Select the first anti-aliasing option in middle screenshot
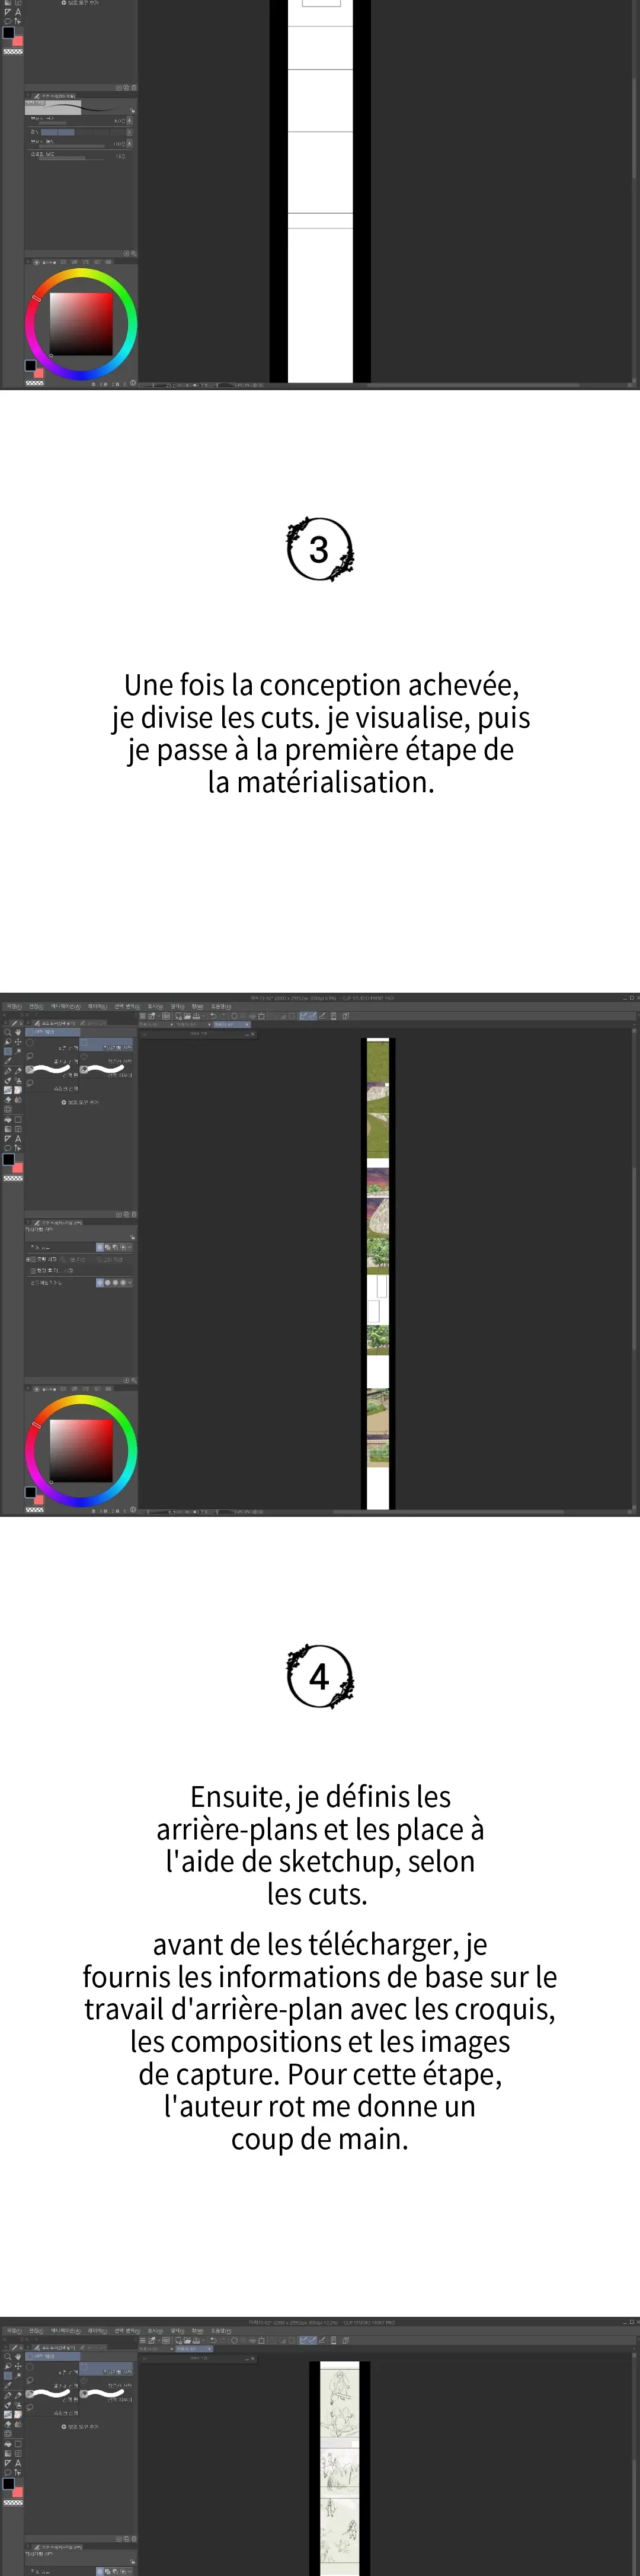640x2576 pixels. point(100,1282)
